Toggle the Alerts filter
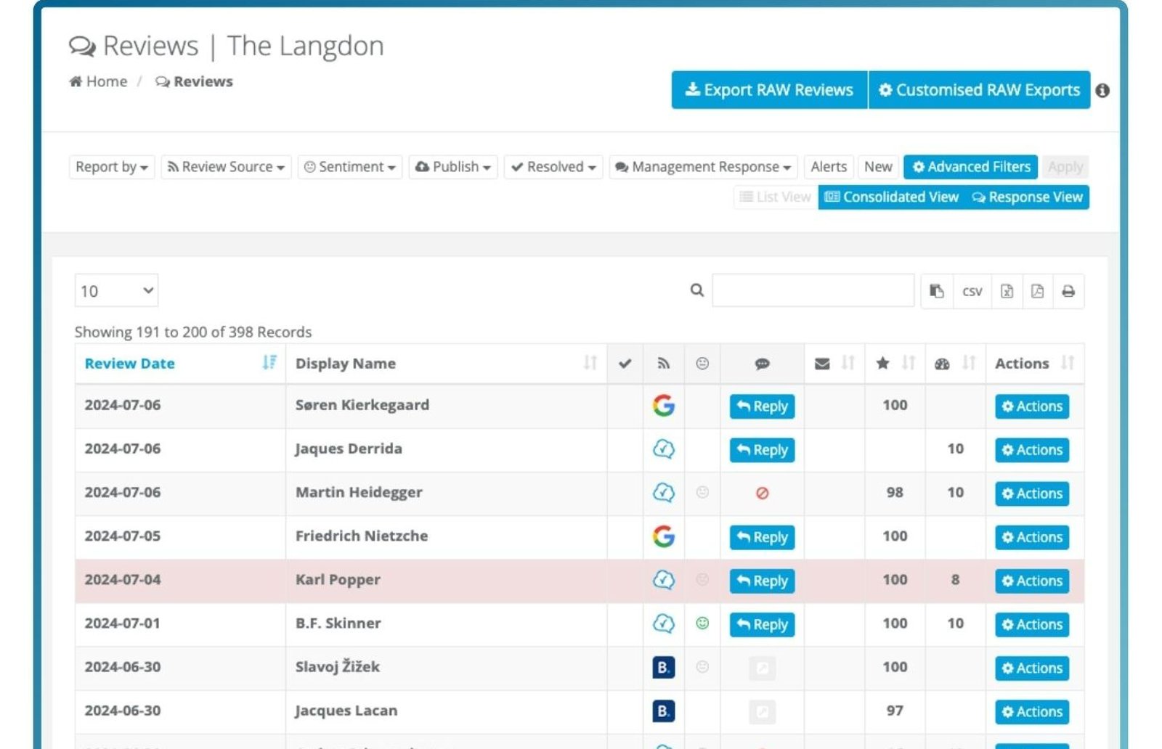Screen dimensions: 1162x749 829,167
